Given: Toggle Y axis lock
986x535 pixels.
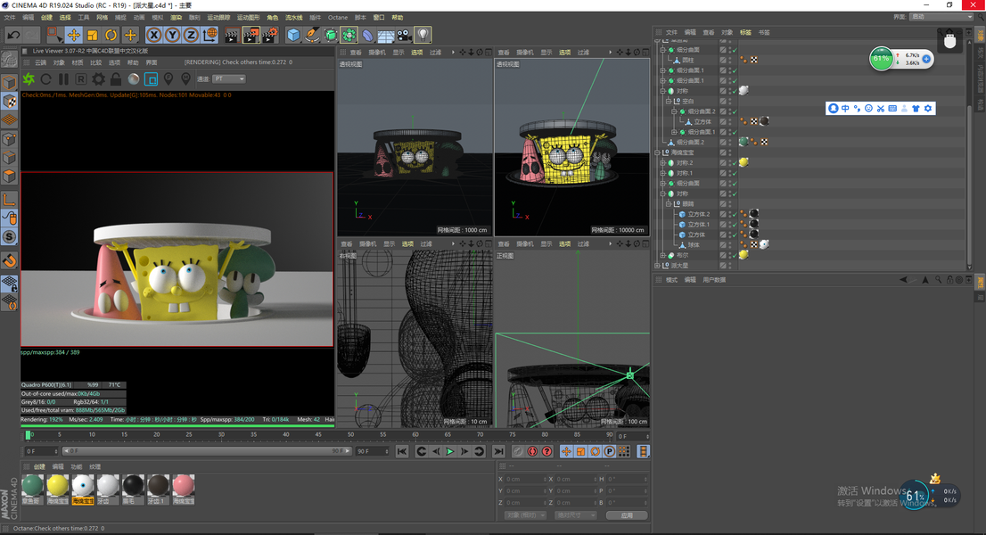Looking at the screenshot, I should 172,35.
